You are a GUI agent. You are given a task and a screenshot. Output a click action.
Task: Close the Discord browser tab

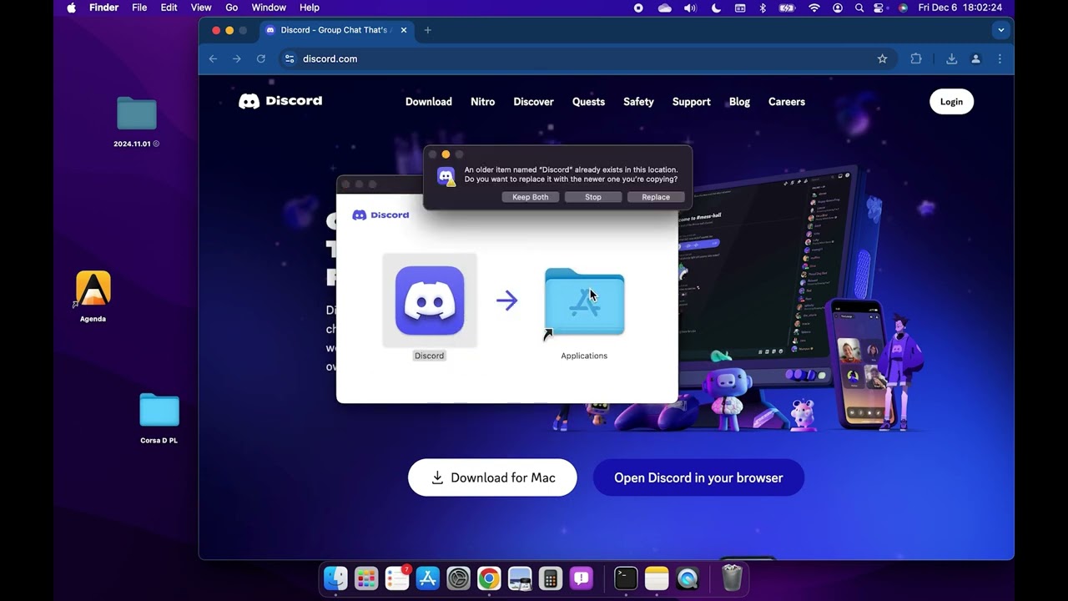coord(404,30)
